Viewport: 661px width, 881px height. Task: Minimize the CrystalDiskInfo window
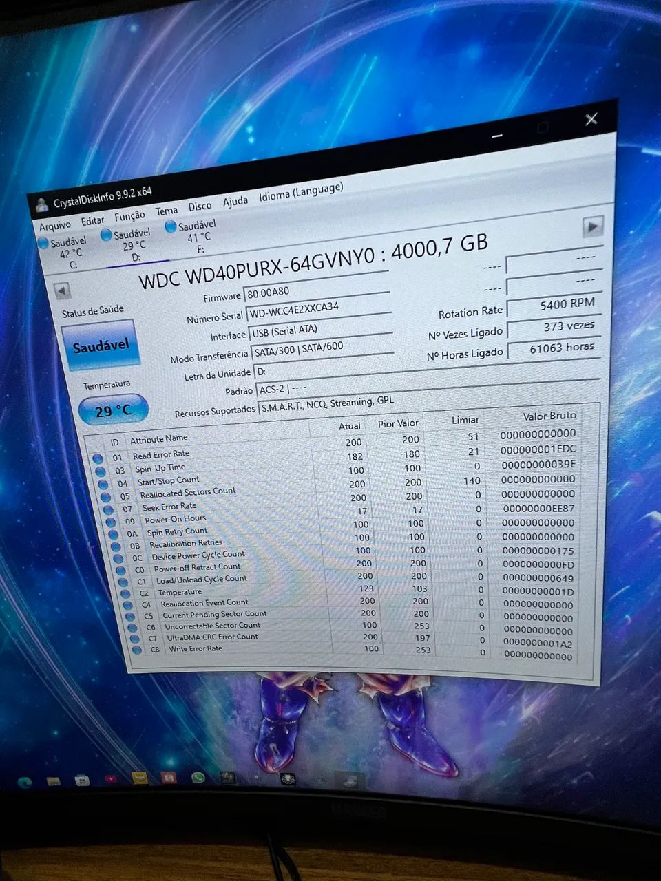tap(496, 137)
